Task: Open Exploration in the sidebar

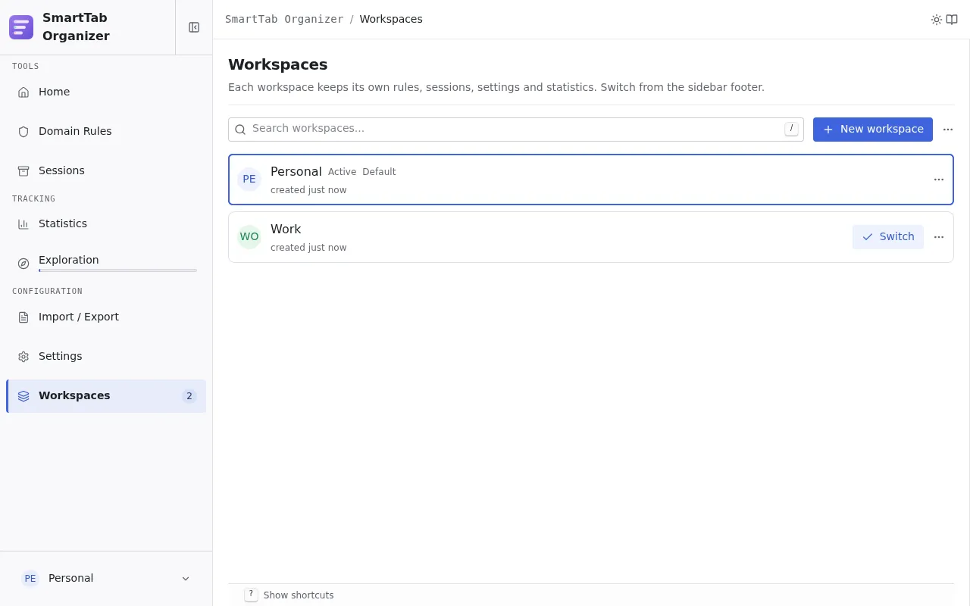Action: [106, 263]
